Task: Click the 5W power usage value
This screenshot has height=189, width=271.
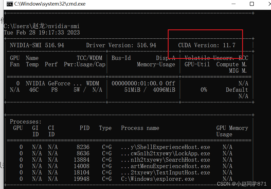Action: 77,90
